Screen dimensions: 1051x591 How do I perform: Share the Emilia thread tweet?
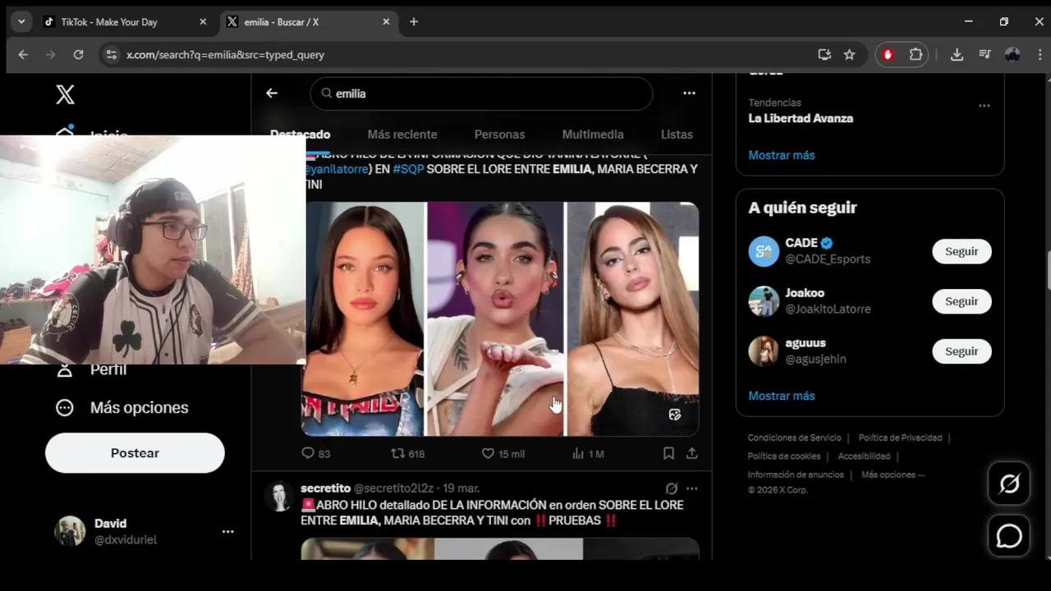(691, 453)
